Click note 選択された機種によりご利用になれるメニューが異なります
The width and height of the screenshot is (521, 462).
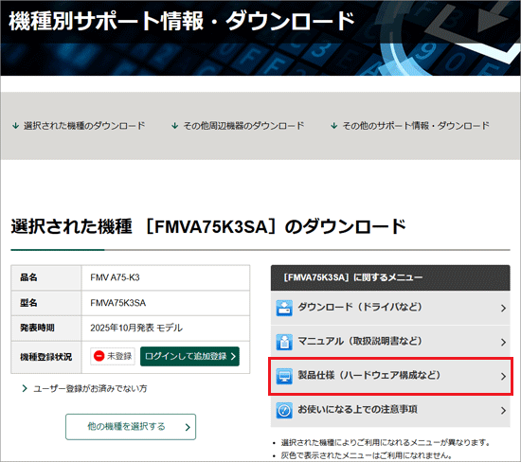pyautogui.click(x=386, y=443)
